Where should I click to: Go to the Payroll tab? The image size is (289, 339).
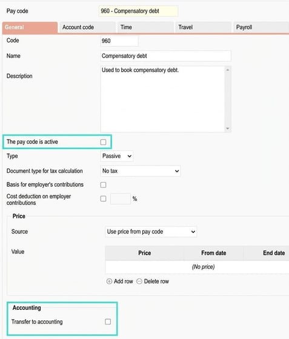(x=261, y=27)
